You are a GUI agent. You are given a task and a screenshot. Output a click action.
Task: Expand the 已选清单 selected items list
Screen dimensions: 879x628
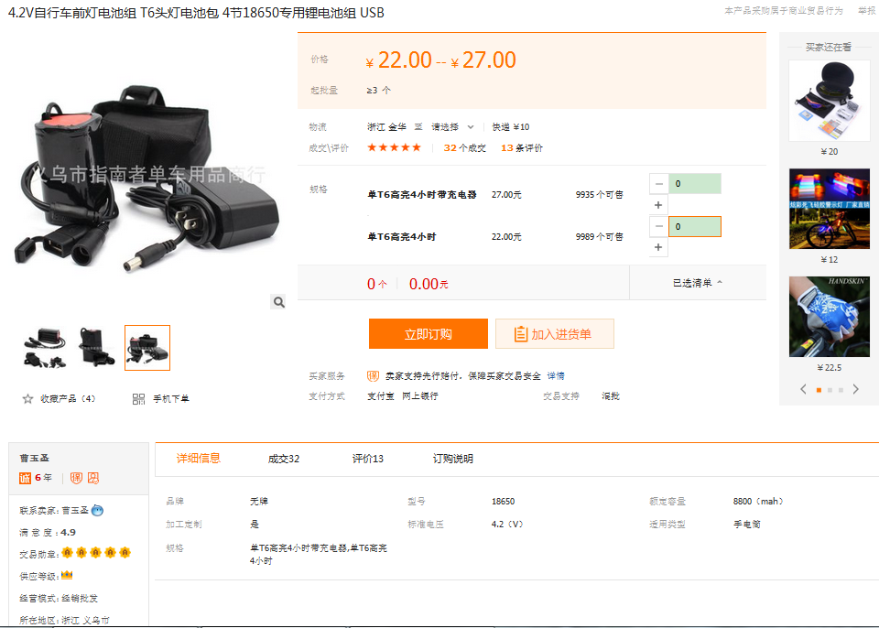(x=697, y=283)
